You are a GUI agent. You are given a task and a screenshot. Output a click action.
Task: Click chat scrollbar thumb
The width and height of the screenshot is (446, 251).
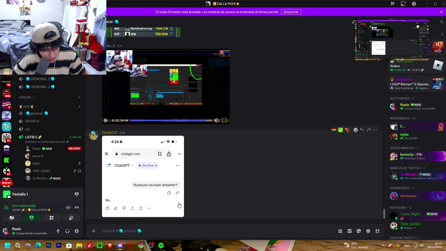384,214
